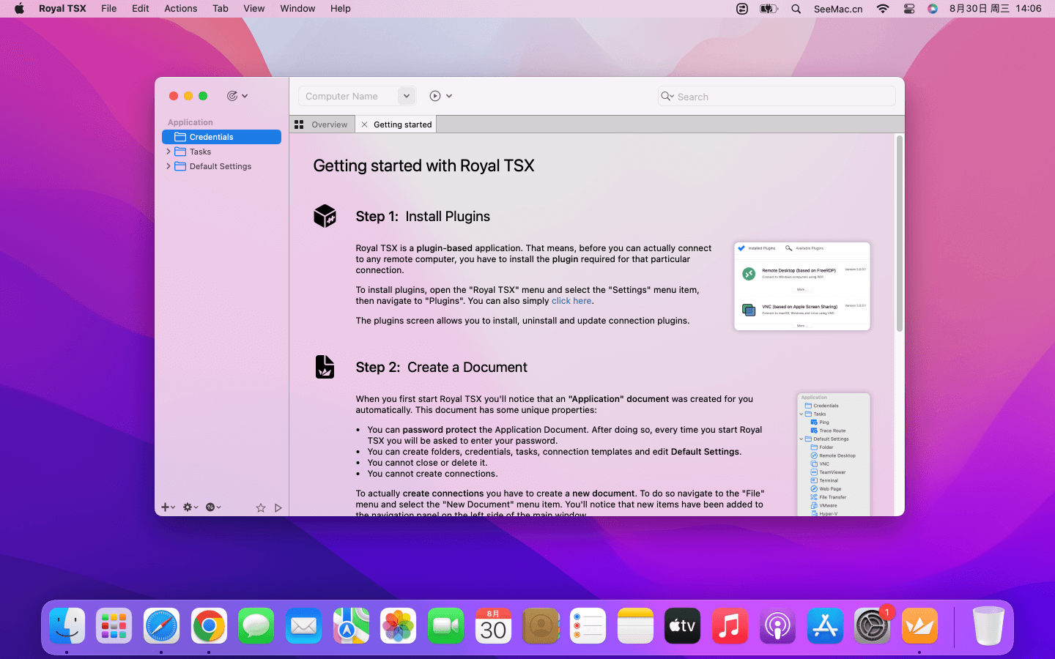Toggle the favorites star in sidebar footer

pos(260,507)
